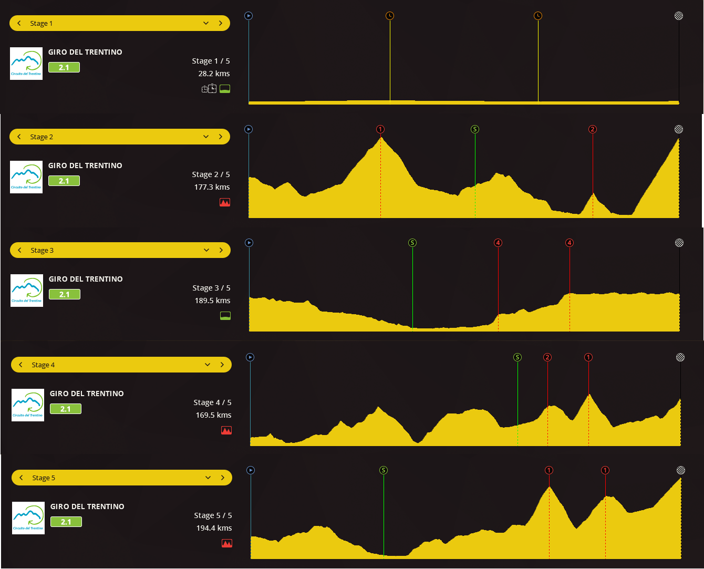Click the 'Stage 2' selector label
This screenshot has width=704, height=569.
tap(42, 137)
